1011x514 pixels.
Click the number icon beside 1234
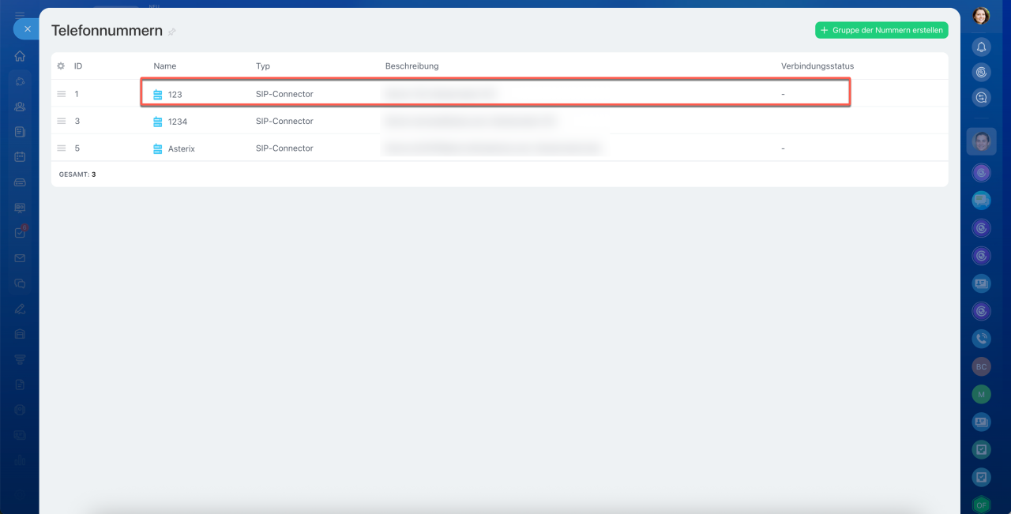point(158,122)
